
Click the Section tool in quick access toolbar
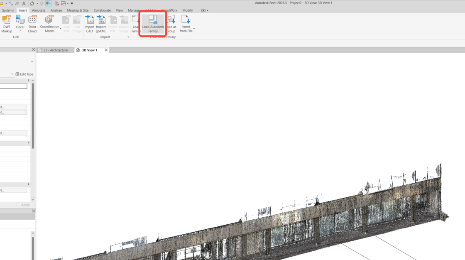point(42,4)
